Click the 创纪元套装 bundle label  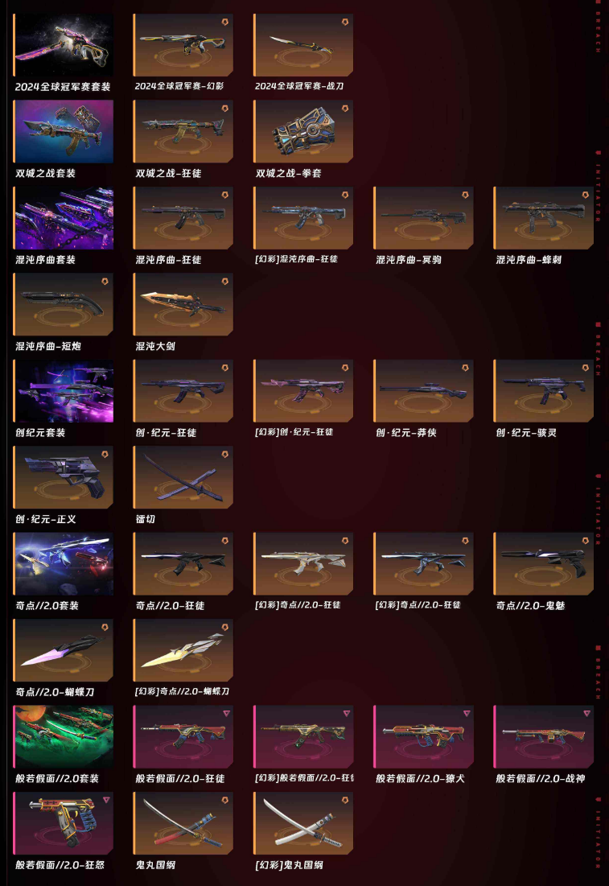coord(41,433)
